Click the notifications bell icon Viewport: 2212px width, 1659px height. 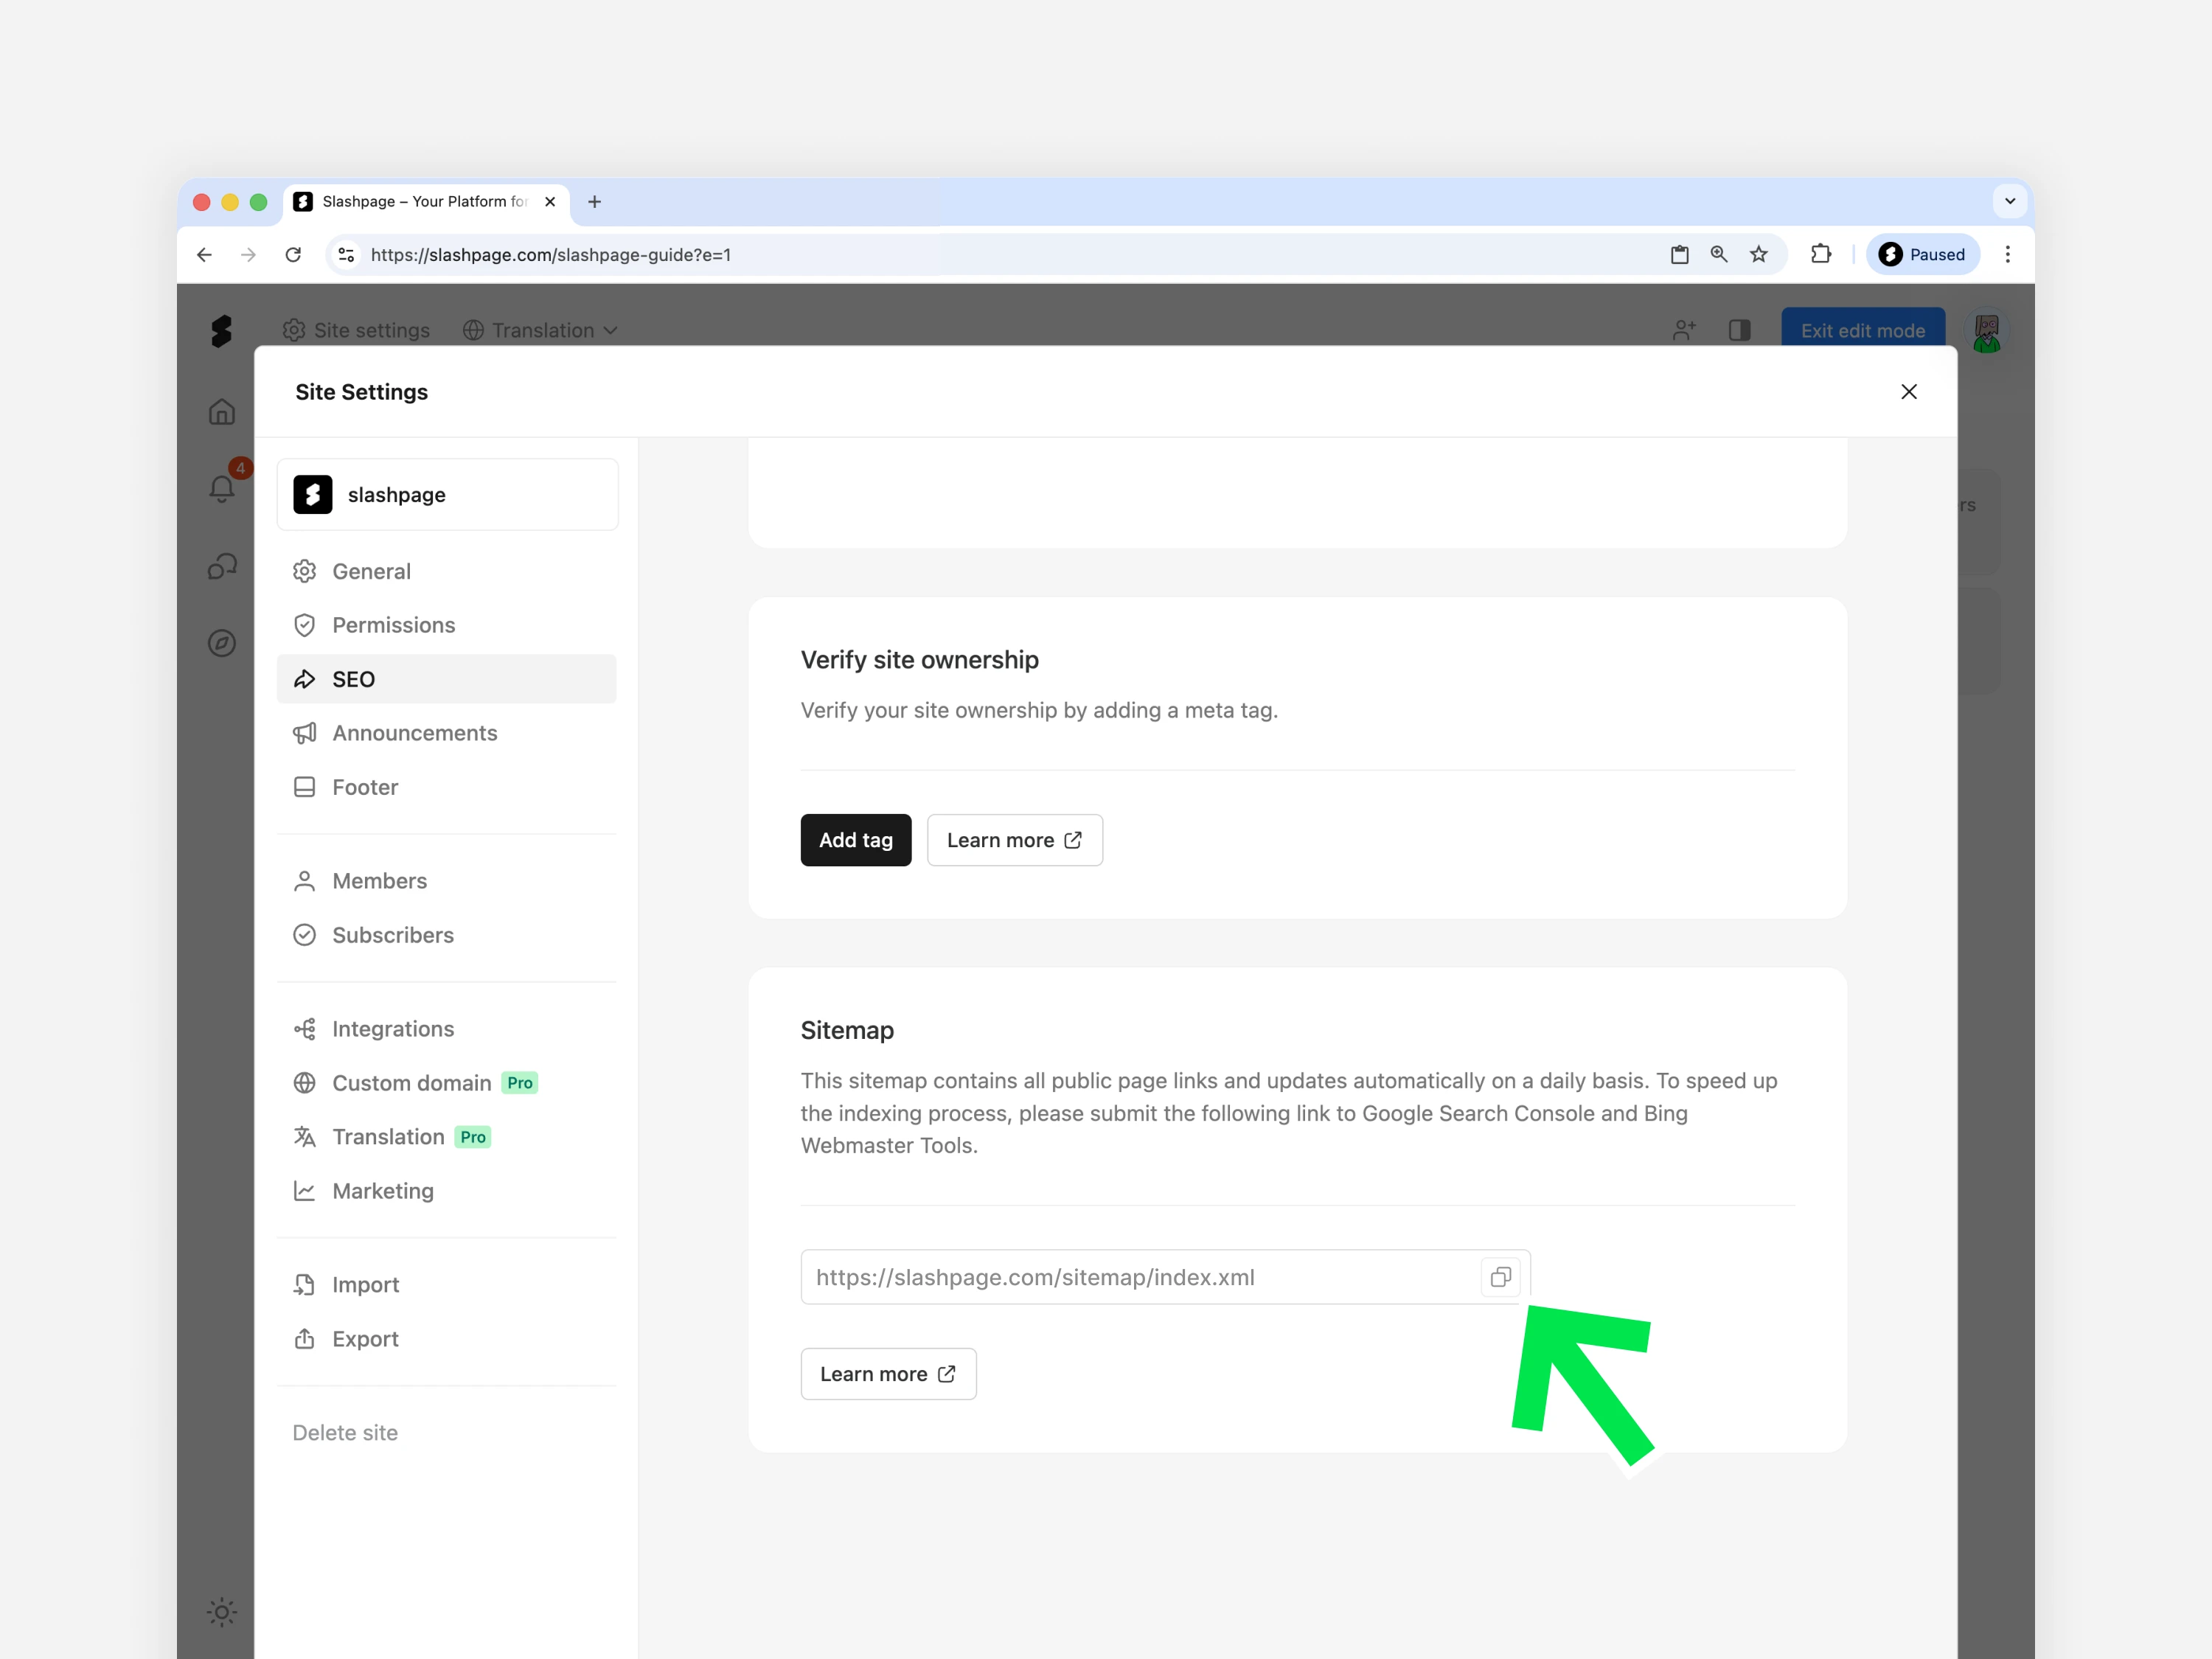pyautogui.click(x=222, y=489)
